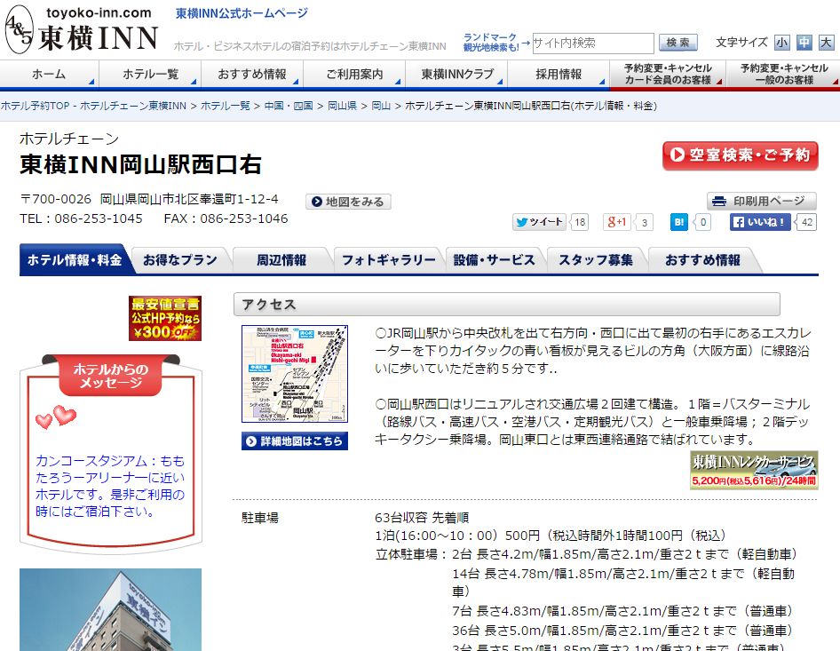840x651 pixels.
Task: Open 予約変更・キャンセル 一般のお客様
Action: pyautogui.click(x=784, y=74)
